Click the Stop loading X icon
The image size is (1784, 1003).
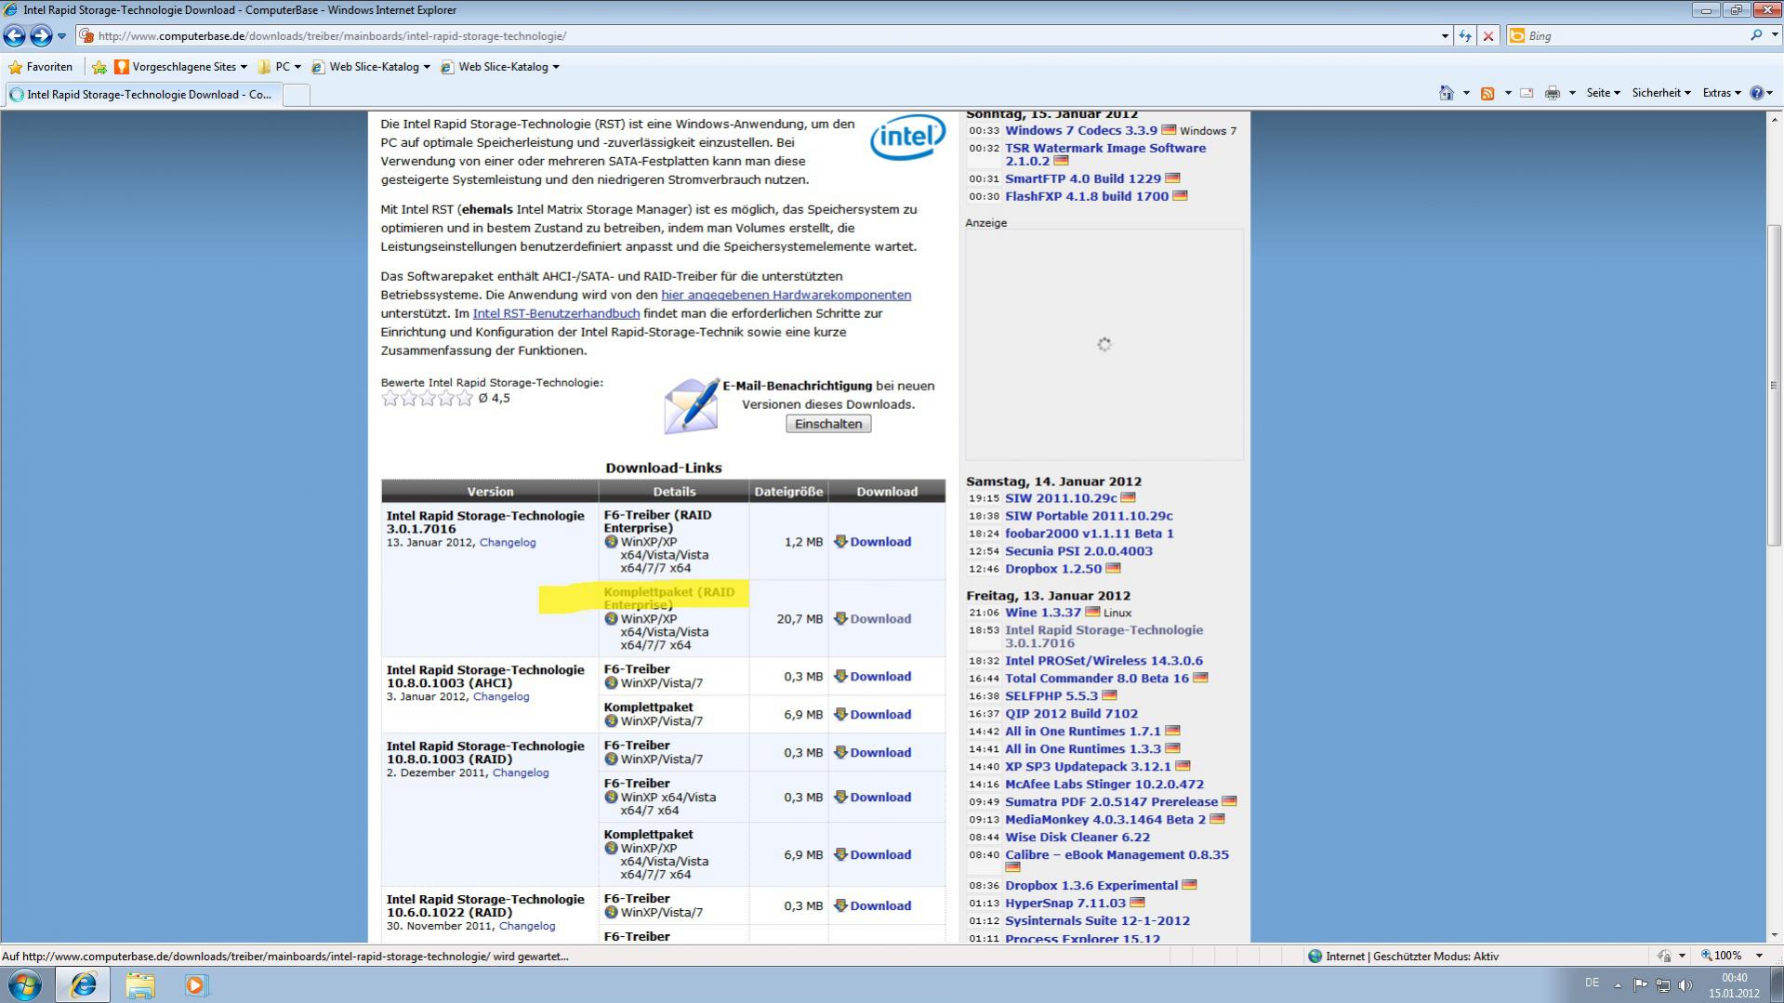(1488, 36)
